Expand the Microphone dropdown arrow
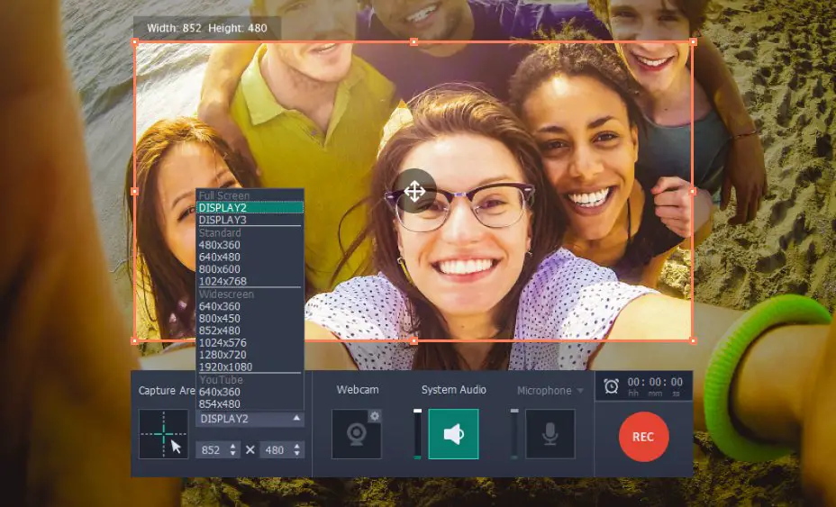The image size is (836, 507). pos(580,391)
